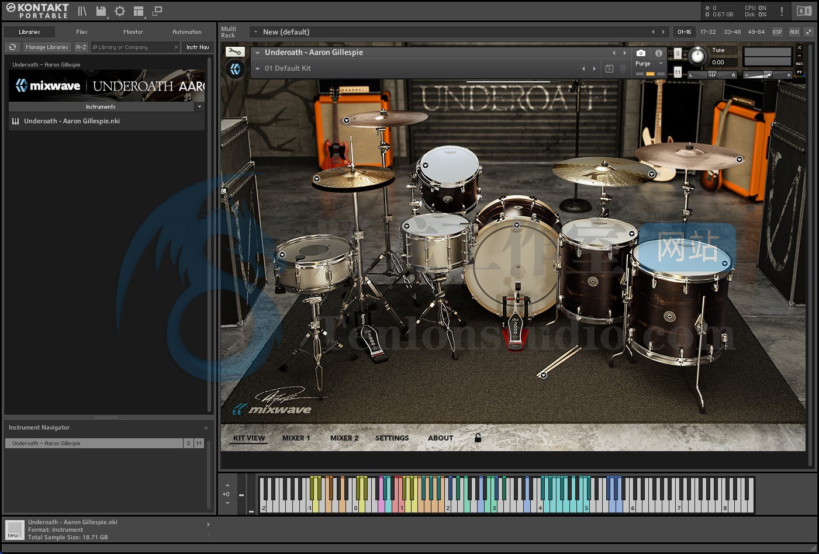
Task: Toggle the instrument header Mute M button
Action: [678, 72]
